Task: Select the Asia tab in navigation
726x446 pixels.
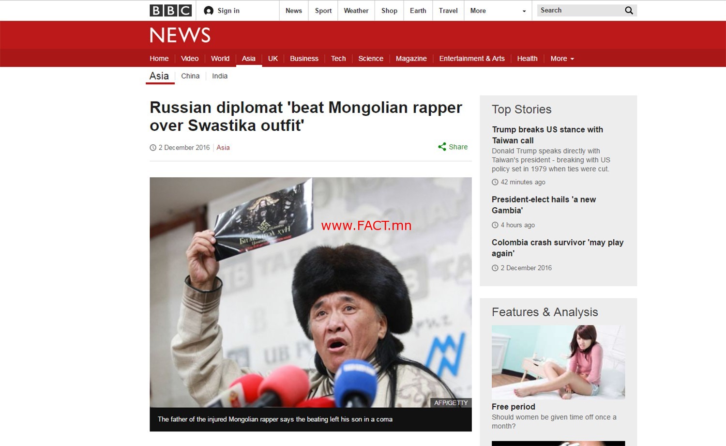Action: 249,59
